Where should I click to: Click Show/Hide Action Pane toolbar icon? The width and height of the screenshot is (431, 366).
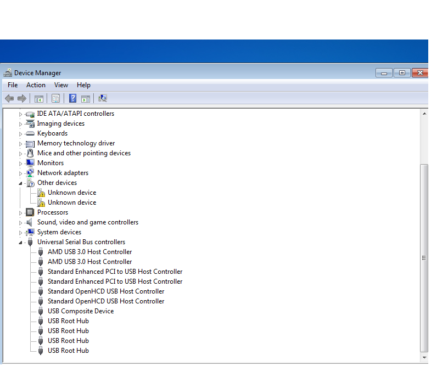click(x=86, y=99)
